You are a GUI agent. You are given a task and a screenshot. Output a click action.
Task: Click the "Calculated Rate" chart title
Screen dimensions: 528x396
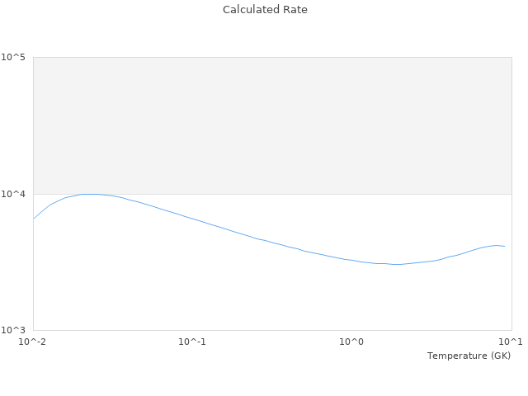click(x=264, y=10)
